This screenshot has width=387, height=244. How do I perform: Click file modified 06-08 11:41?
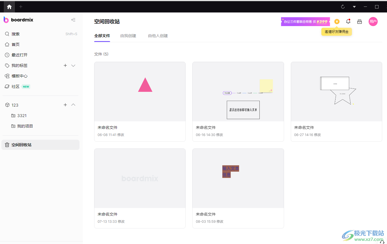[111, 135]
